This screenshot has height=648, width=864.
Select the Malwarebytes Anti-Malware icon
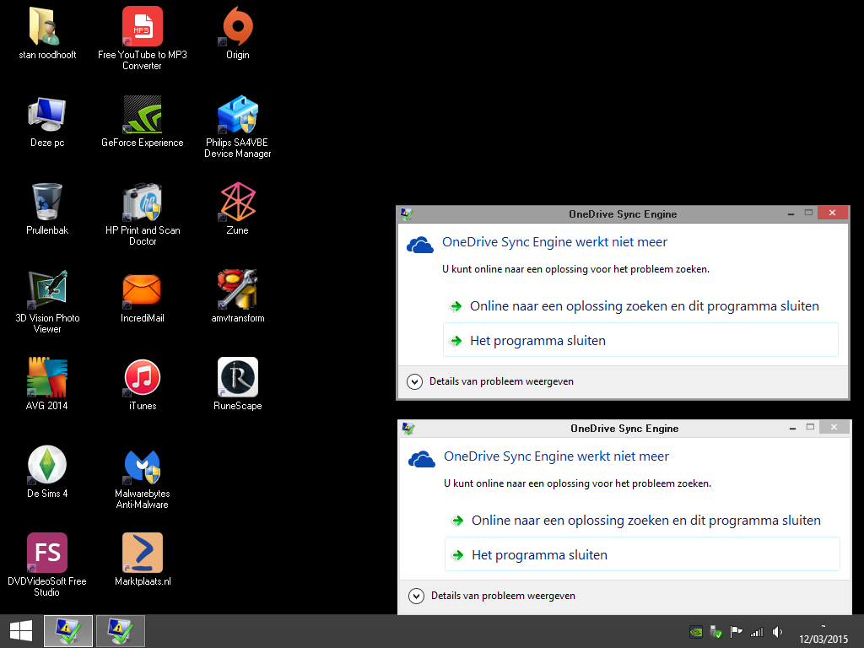(x=142, y=465)
